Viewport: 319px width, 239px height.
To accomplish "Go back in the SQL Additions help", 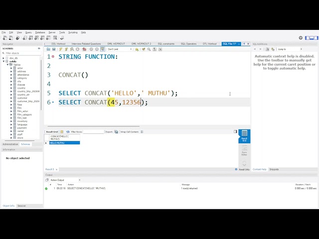I will pyautogui.click(x=255, y=49).
